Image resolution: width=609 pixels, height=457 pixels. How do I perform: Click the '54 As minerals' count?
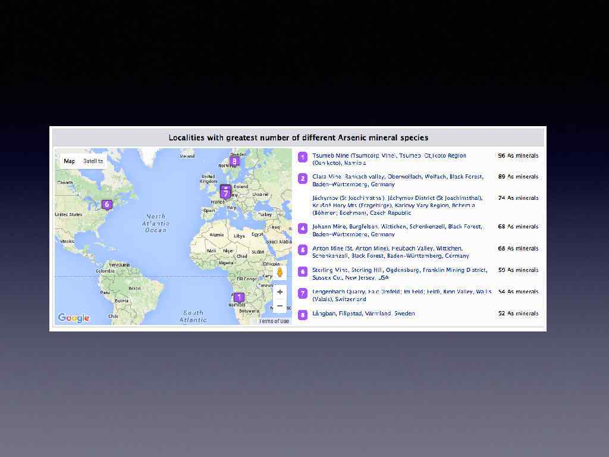(518, 292)
